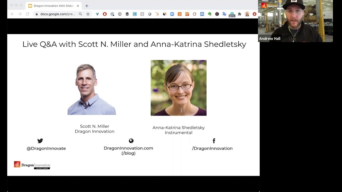342x192 pixels.
Task: Click the Dragon Innovation logo on slide
Action: 32,165
